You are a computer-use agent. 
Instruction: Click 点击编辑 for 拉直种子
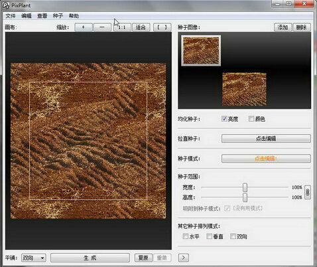[x=266, y=139]
